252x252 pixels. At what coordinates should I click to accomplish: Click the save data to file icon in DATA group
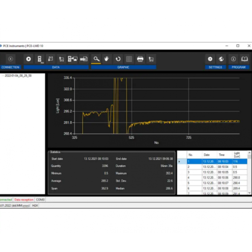[x=61, y=59]
